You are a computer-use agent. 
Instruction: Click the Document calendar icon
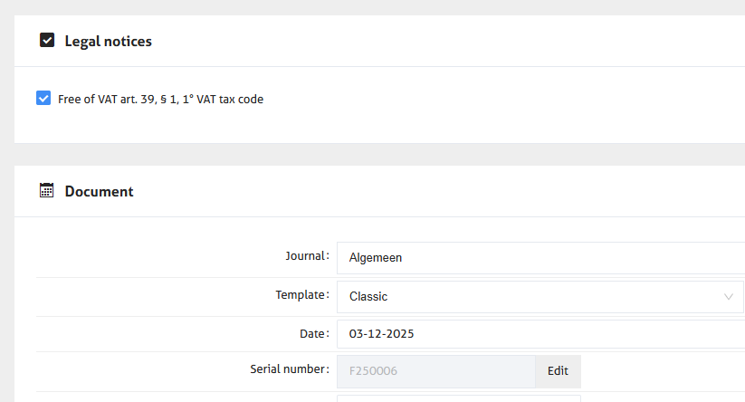click(x=47, y=191)
